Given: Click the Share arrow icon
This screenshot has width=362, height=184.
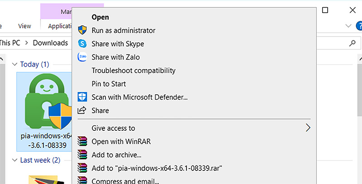Looking at the screenshot, I should coord(82,110).
